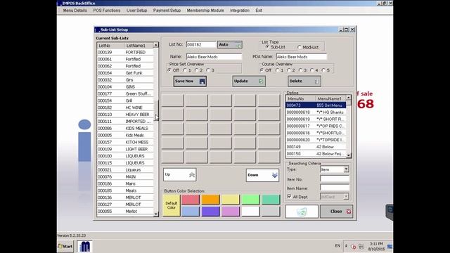Select the KITCH MESS sub-list row
Viewport: 450px width, 253px height.
pyautogui.click(x=125, y=142)
